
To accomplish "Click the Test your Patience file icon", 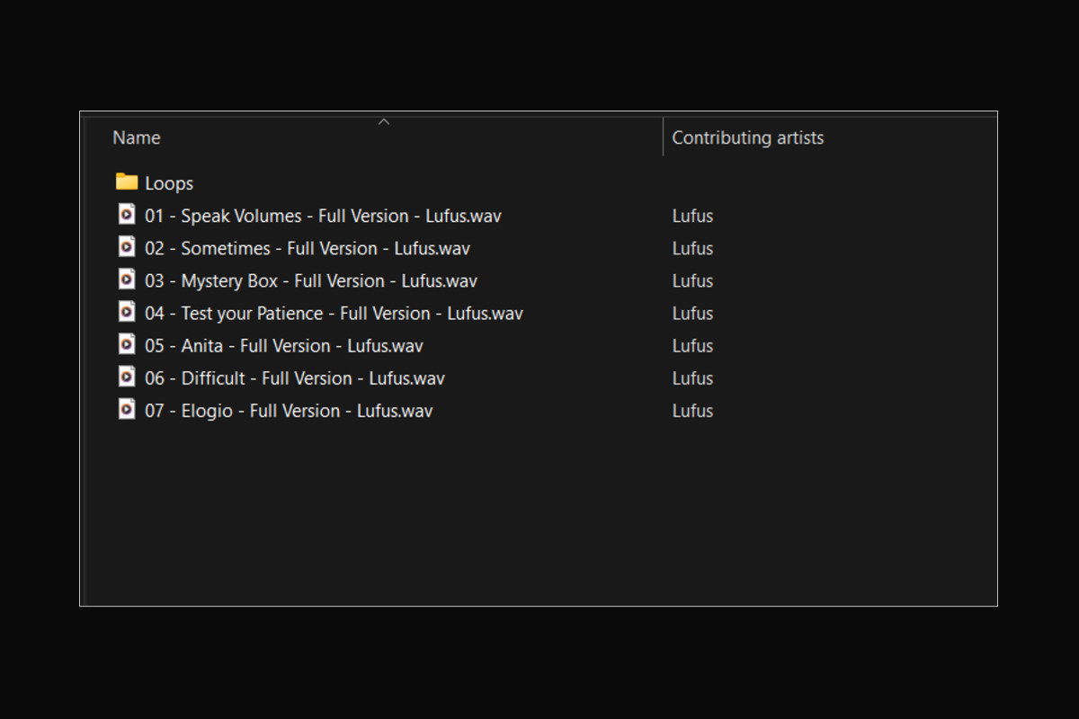I will click(x=127, y=312).
